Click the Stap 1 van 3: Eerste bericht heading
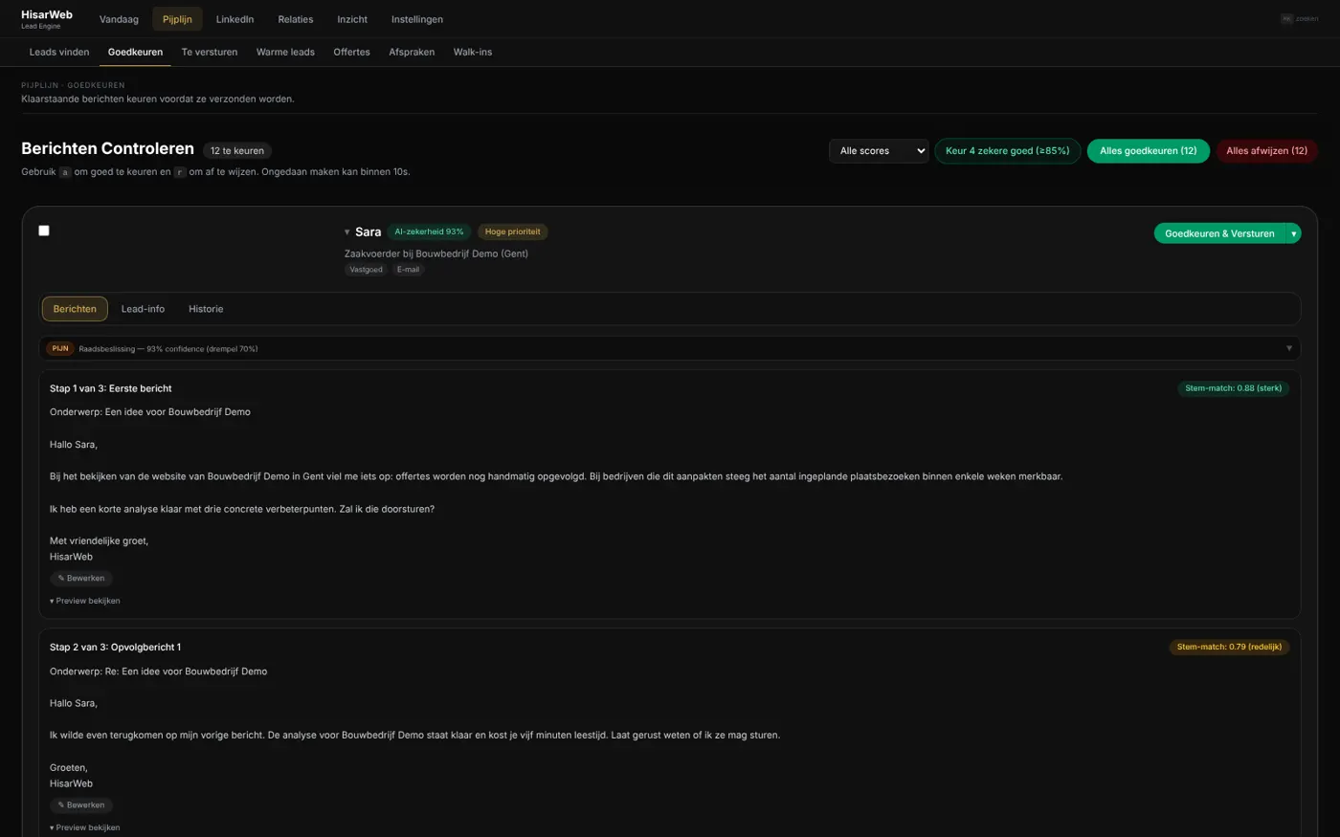 point(111,388)
